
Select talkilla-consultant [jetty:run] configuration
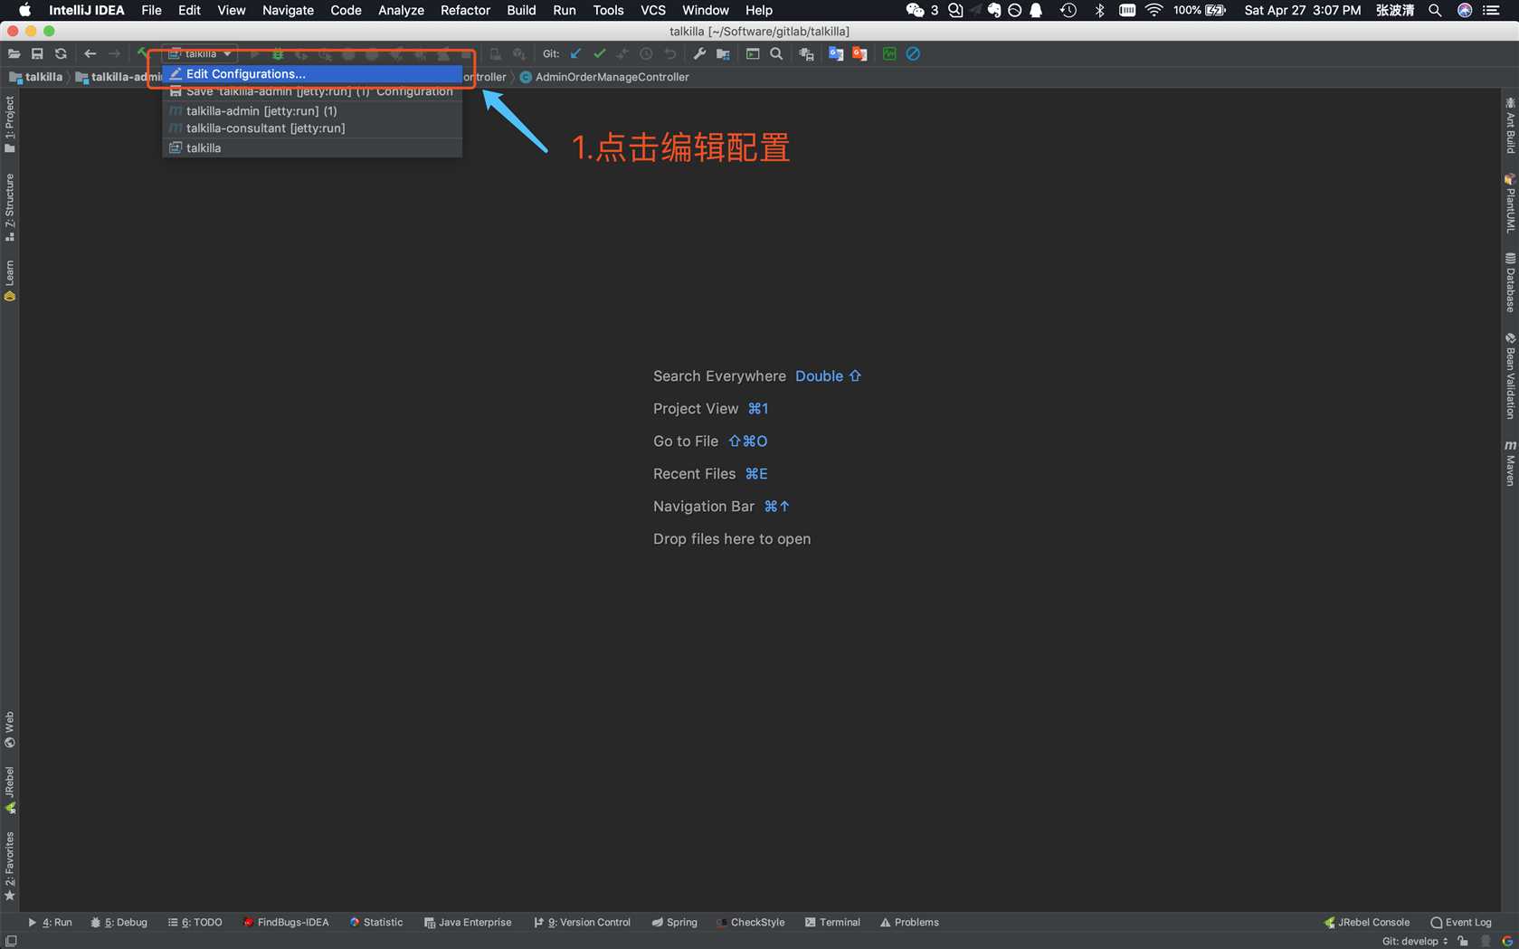312,128
